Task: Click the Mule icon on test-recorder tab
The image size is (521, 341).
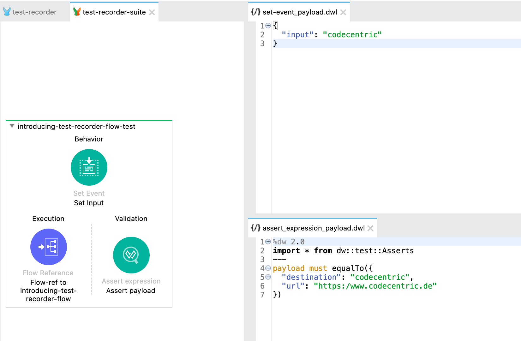Action: pyautogui.click(x=7, y=12)
